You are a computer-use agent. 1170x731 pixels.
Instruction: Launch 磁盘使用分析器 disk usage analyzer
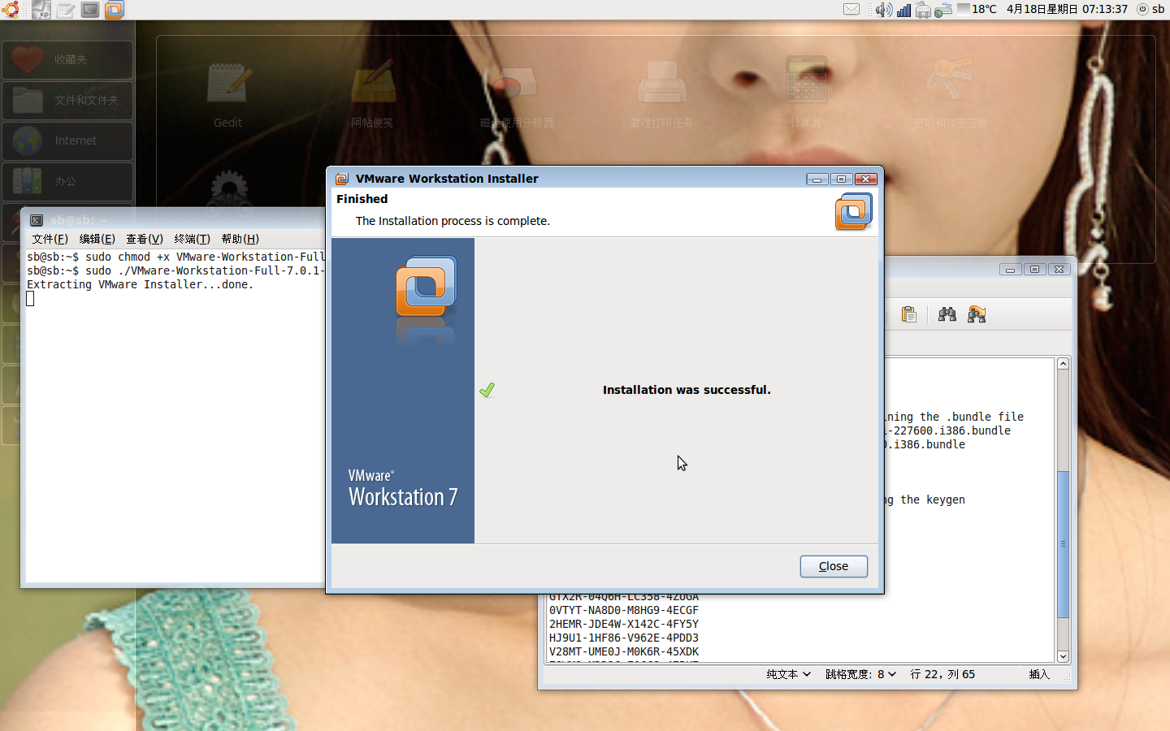pyautogui.click(x=517, y=93)
